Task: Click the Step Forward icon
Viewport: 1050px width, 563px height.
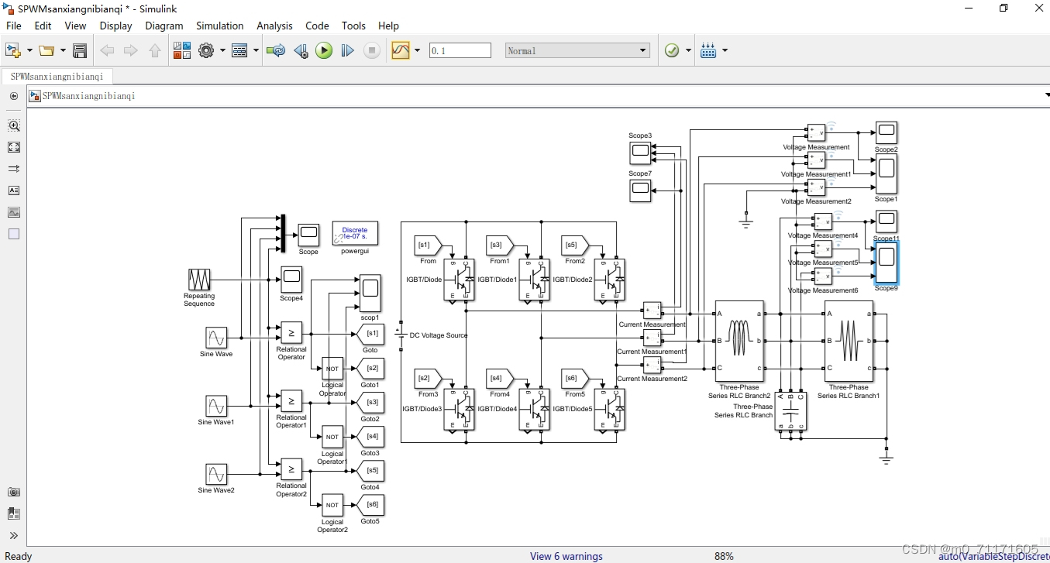Action: point(348,50)
